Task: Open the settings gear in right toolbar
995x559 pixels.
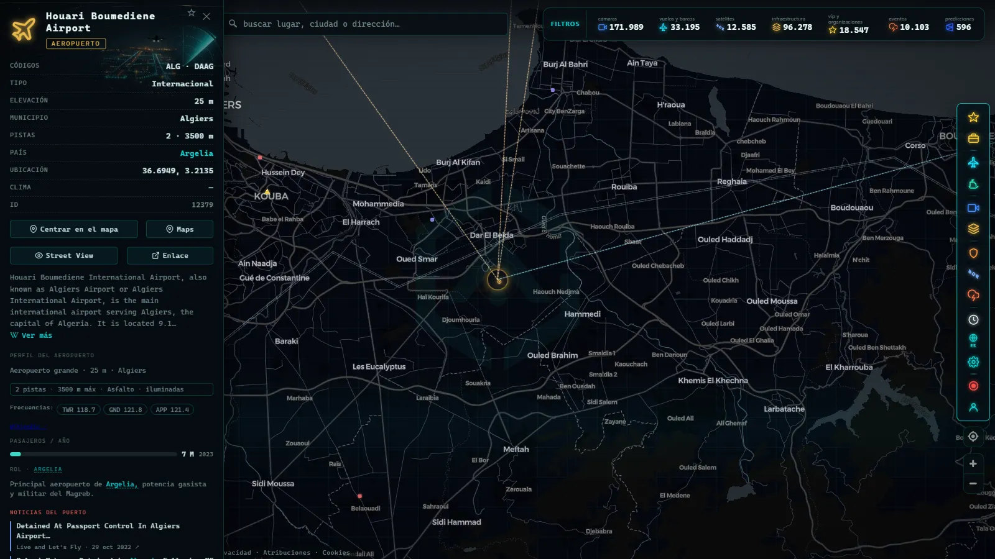Action: click(973, 362)
